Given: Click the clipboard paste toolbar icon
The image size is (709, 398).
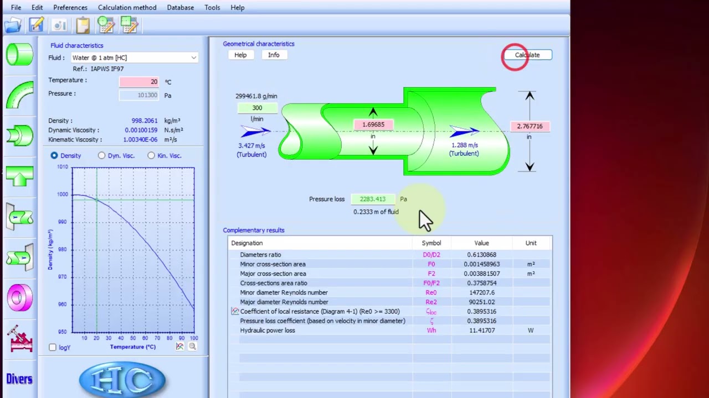Looking at the screenshot, I should (83, 25).
